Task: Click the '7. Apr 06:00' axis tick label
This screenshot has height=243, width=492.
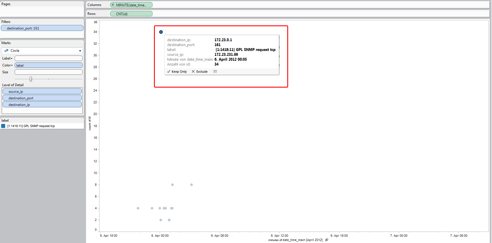Action: coord(459,236)
